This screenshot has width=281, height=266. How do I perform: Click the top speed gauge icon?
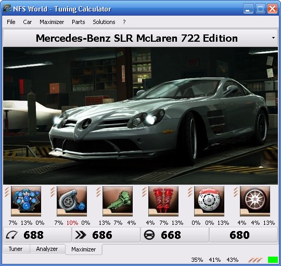(x=11, y=235)
